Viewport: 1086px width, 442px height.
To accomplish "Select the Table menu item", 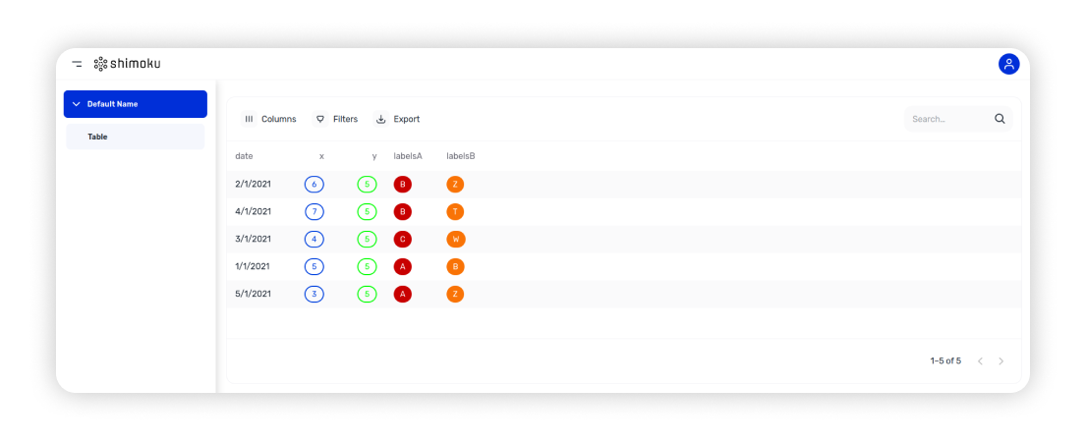I will point(97,137).
